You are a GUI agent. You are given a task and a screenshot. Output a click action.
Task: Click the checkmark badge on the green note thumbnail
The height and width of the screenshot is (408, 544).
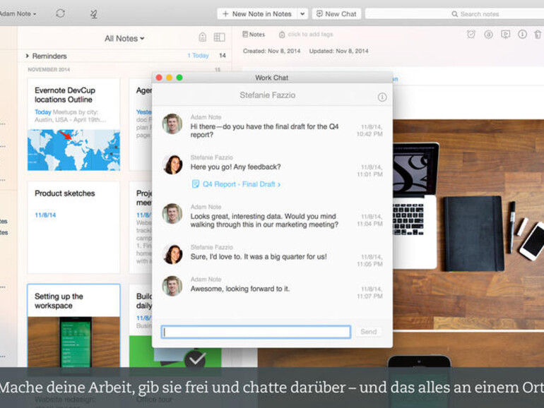pyautogui.click(x=196, y=360)
